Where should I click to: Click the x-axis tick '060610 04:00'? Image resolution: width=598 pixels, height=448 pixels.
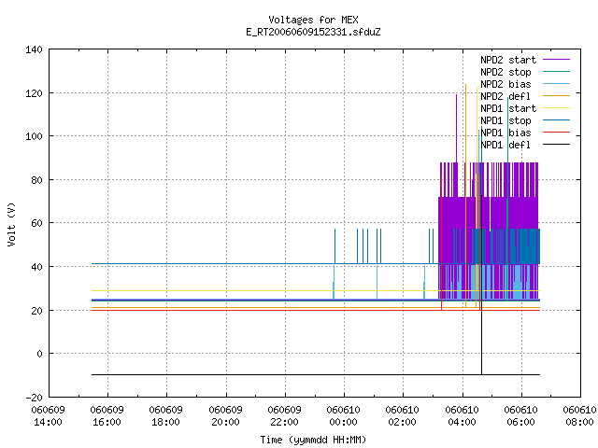click(x=463, y=416)
